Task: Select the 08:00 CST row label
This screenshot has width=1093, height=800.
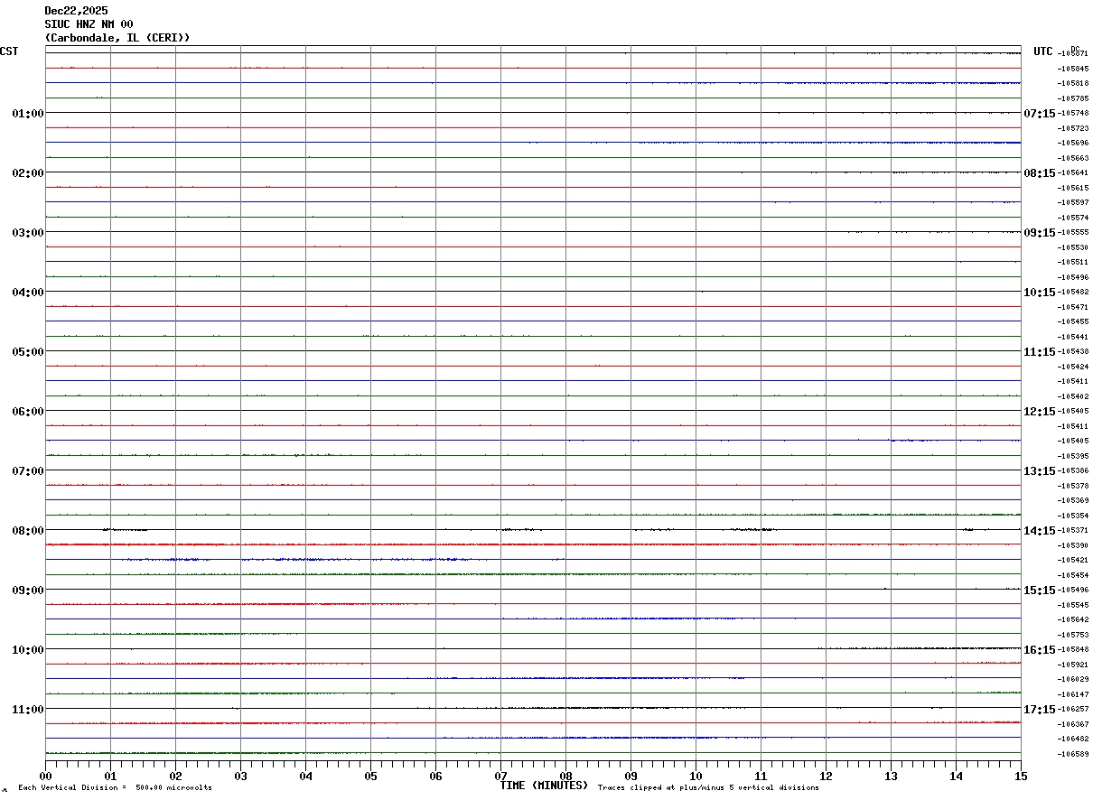Action: click(x=28, y=530)
